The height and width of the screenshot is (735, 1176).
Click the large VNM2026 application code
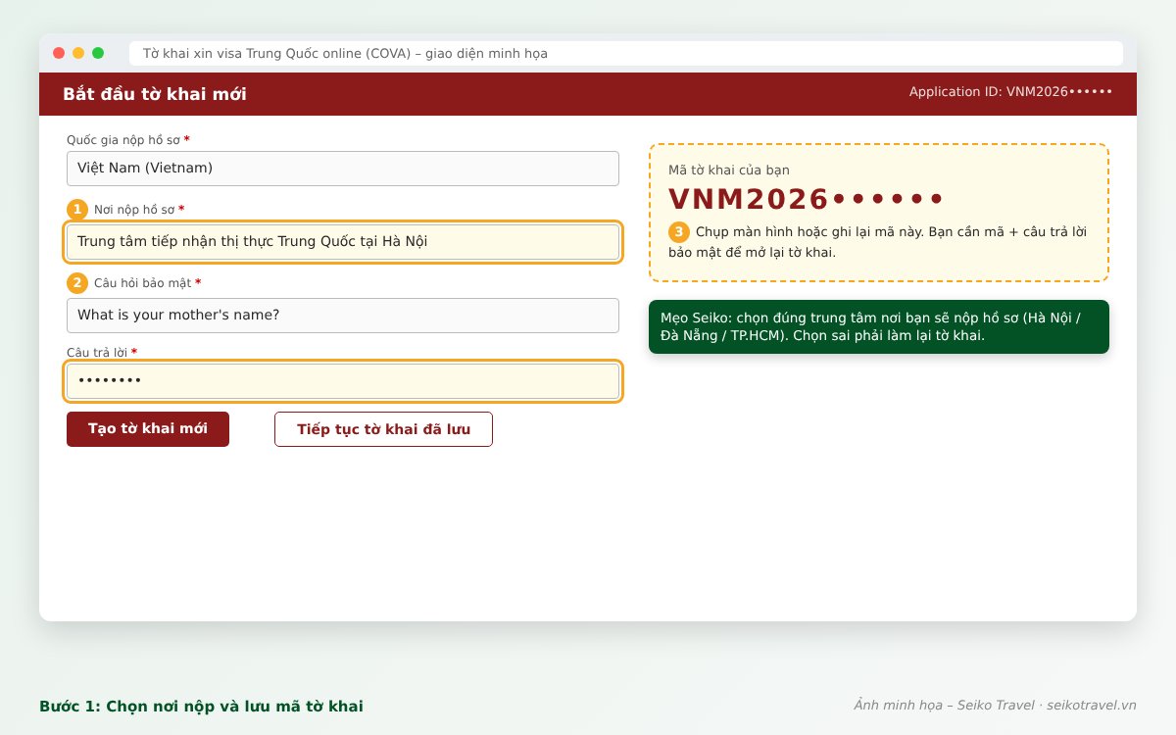point(805,199)
